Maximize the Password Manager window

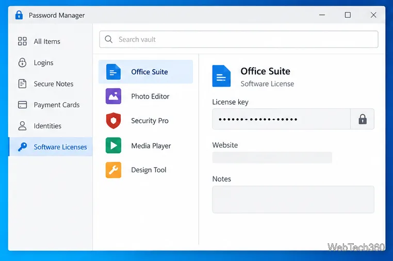coord(348,15)
